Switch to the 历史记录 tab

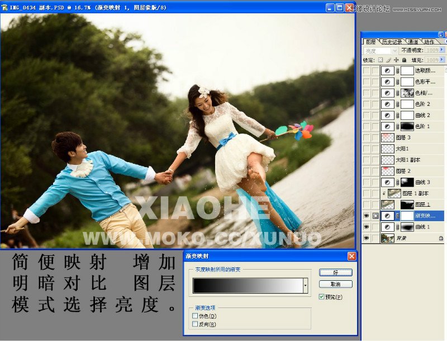click(x=392, y=42)
